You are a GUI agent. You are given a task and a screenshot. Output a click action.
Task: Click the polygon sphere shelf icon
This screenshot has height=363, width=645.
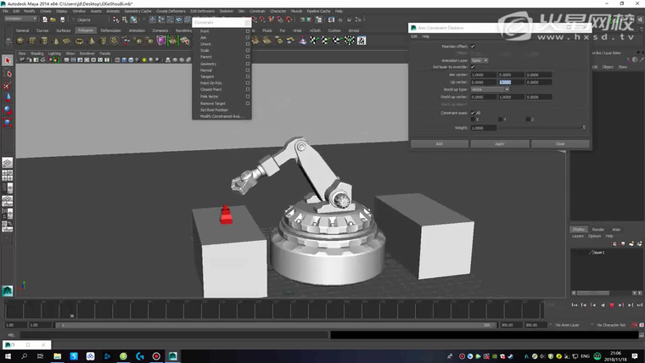point(19,41)
